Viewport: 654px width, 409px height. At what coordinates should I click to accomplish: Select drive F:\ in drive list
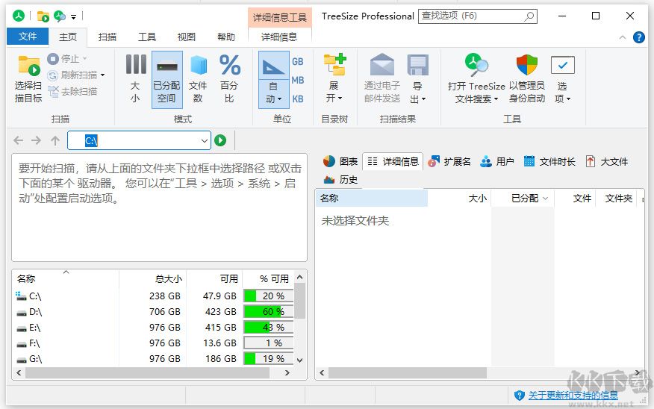(34, 343)
